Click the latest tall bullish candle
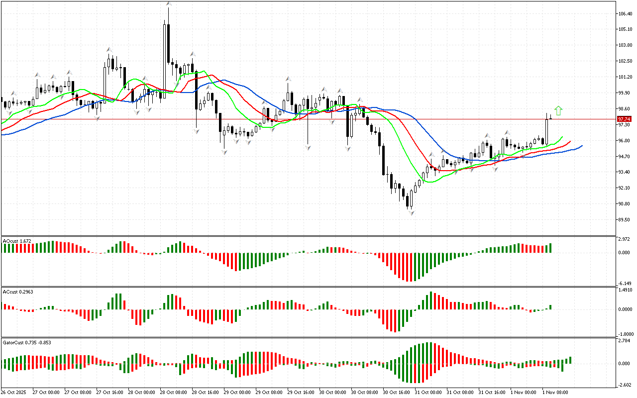637x398 pixels. tap(547, 132)
